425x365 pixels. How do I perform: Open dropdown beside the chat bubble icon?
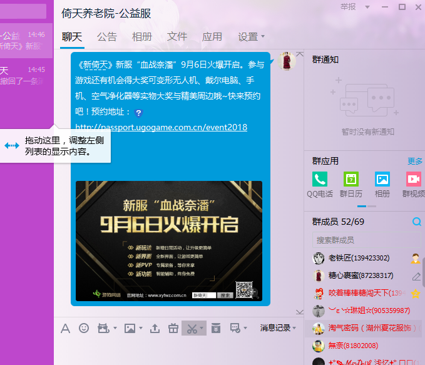[x=245, y=328]
